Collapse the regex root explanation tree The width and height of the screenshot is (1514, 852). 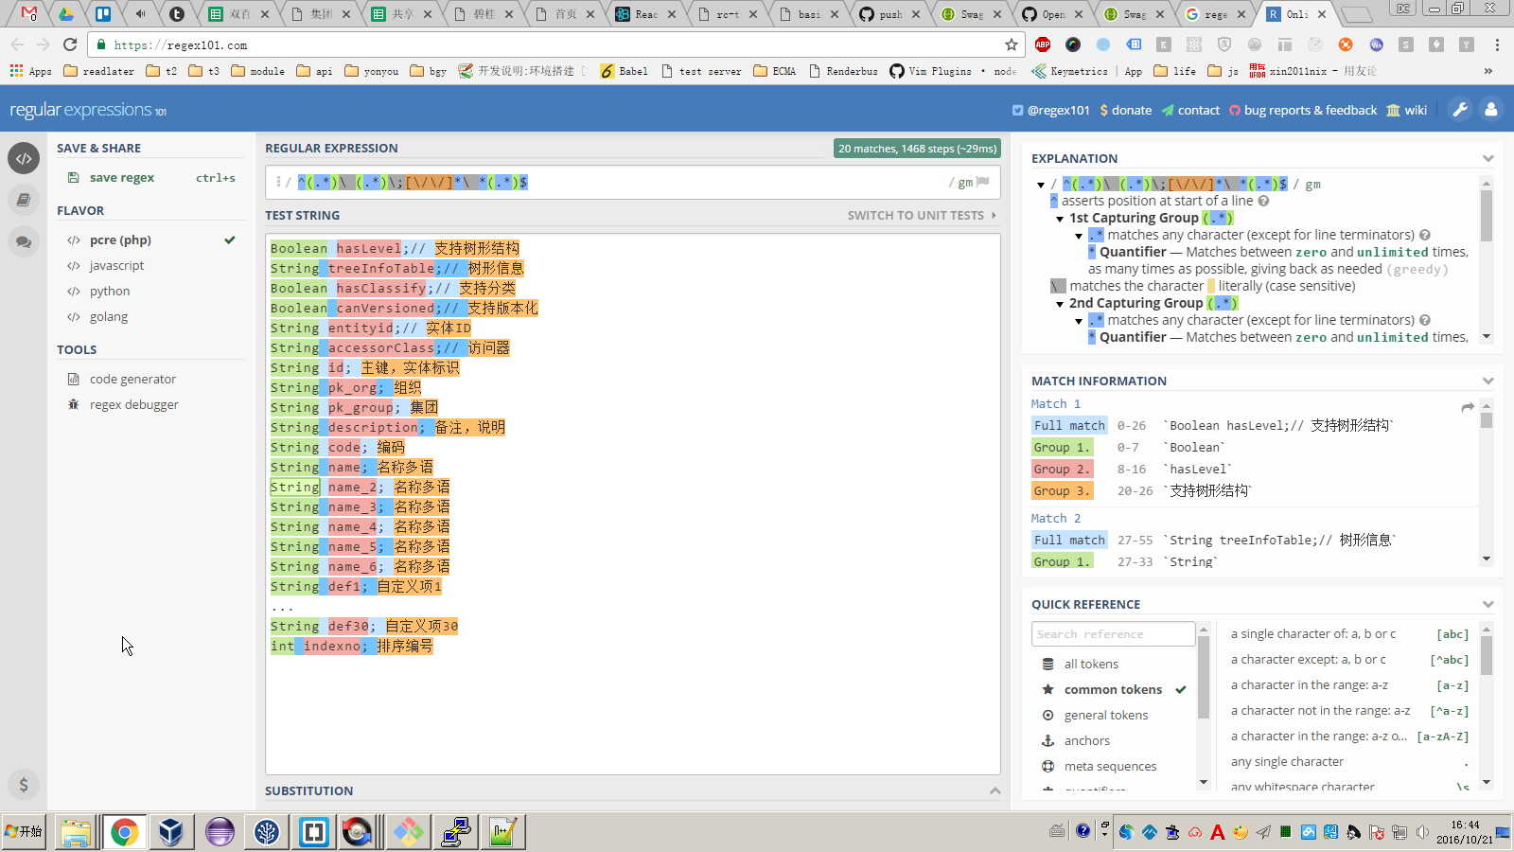pos(1041,185)
